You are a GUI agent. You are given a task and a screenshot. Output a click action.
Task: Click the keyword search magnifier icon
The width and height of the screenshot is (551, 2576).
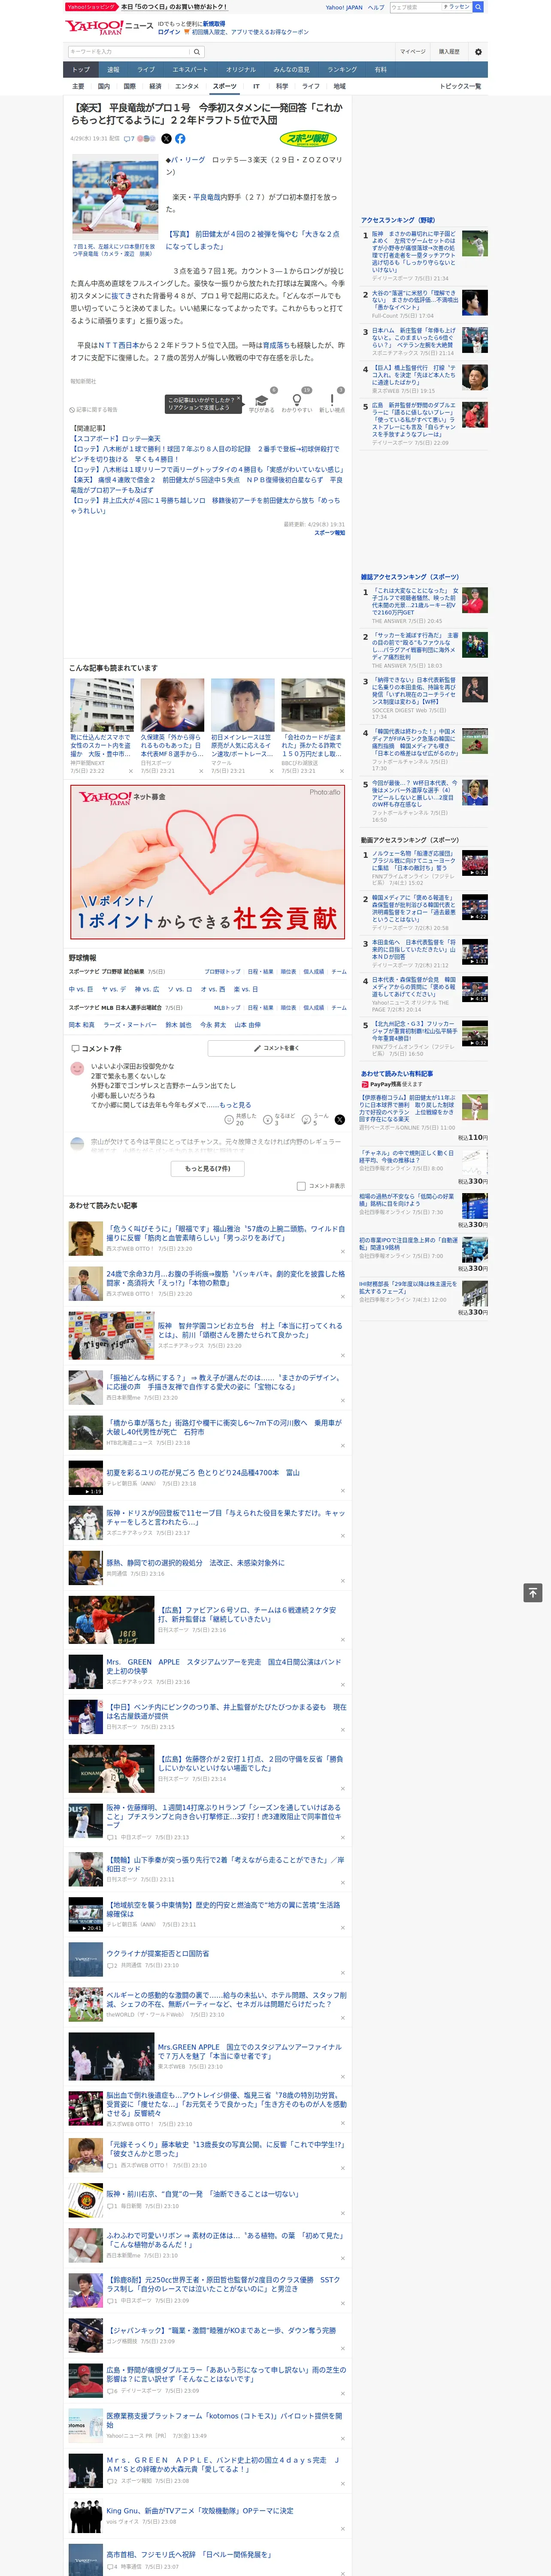point(196,52)
